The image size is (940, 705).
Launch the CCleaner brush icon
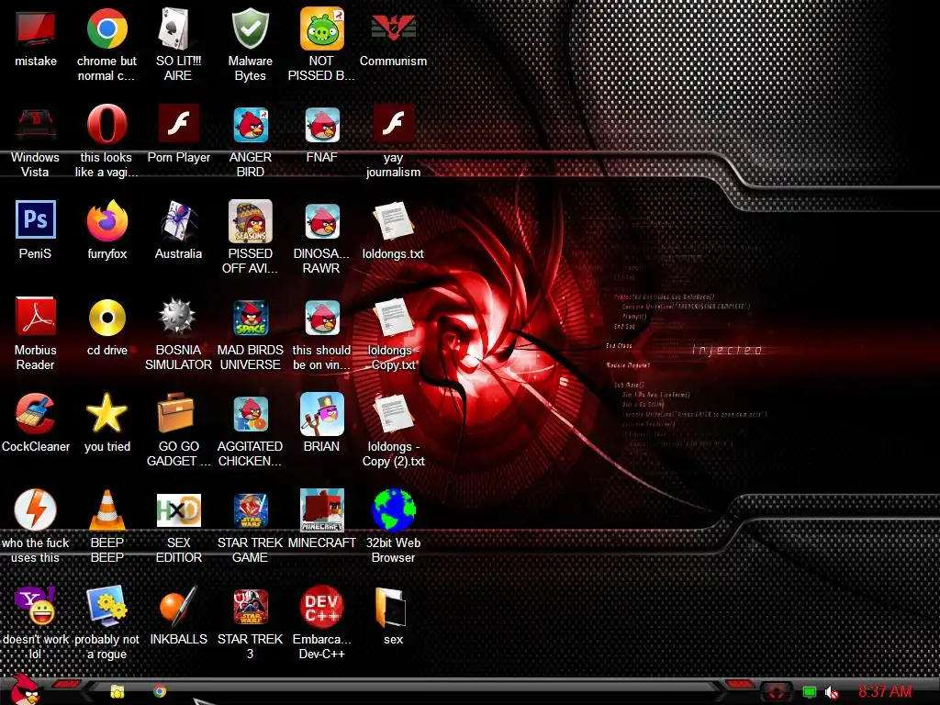click(36, 414)
